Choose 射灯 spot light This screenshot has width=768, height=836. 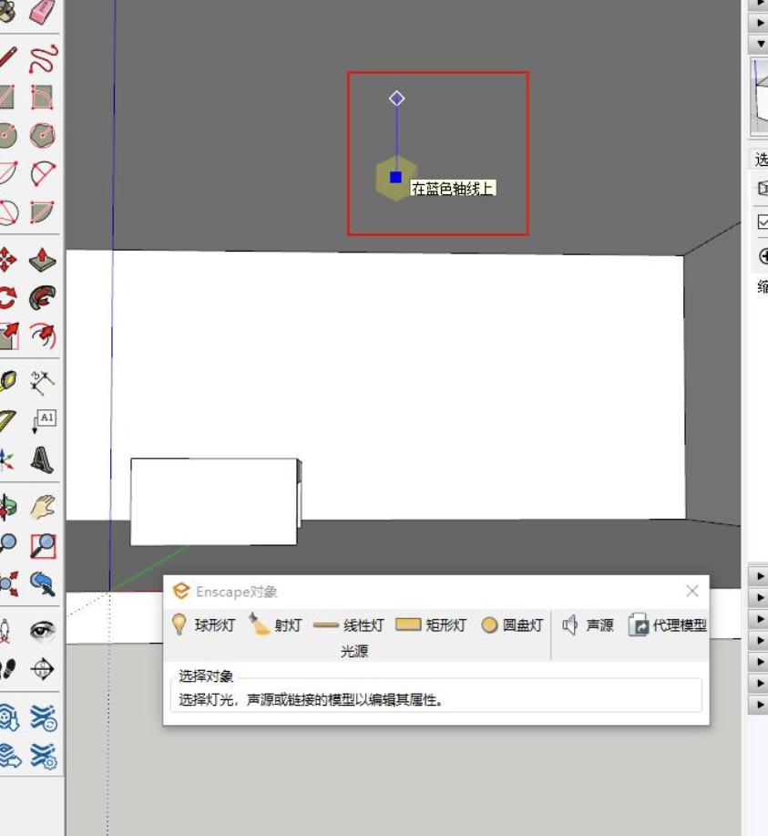(276, 625)
